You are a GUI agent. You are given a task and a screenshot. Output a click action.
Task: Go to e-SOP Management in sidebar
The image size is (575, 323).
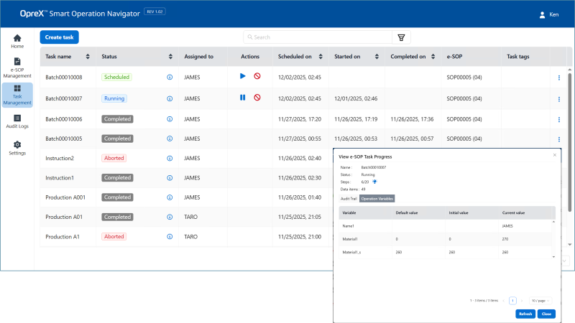click(x=17, y=67)
